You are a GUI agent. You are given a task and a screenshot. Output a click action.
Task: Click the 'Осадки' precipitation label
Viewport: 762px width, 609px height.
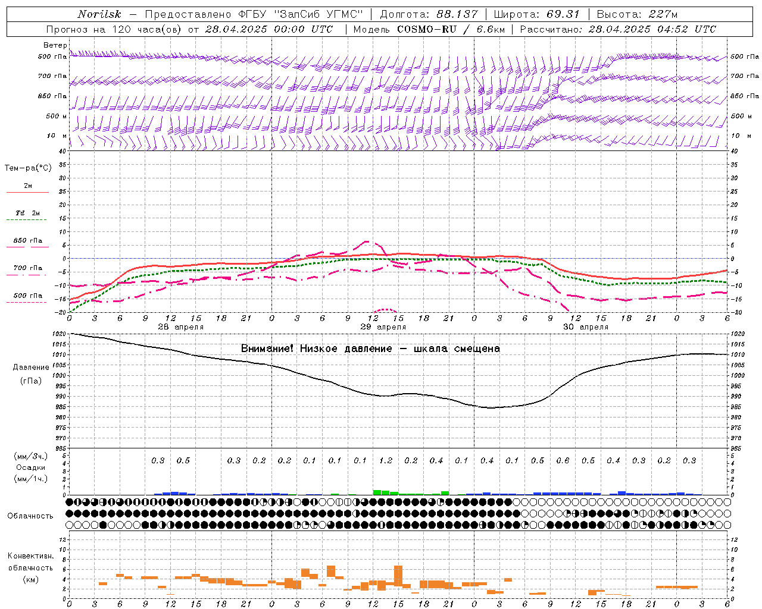(30, 467)
